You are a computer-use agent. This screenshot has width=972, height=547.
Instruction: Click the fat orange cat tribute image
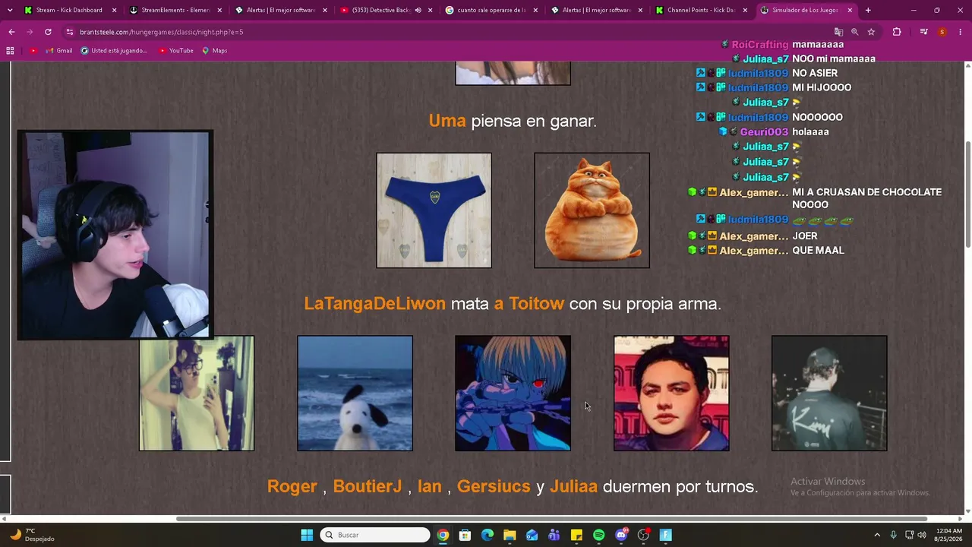[592, 210]
